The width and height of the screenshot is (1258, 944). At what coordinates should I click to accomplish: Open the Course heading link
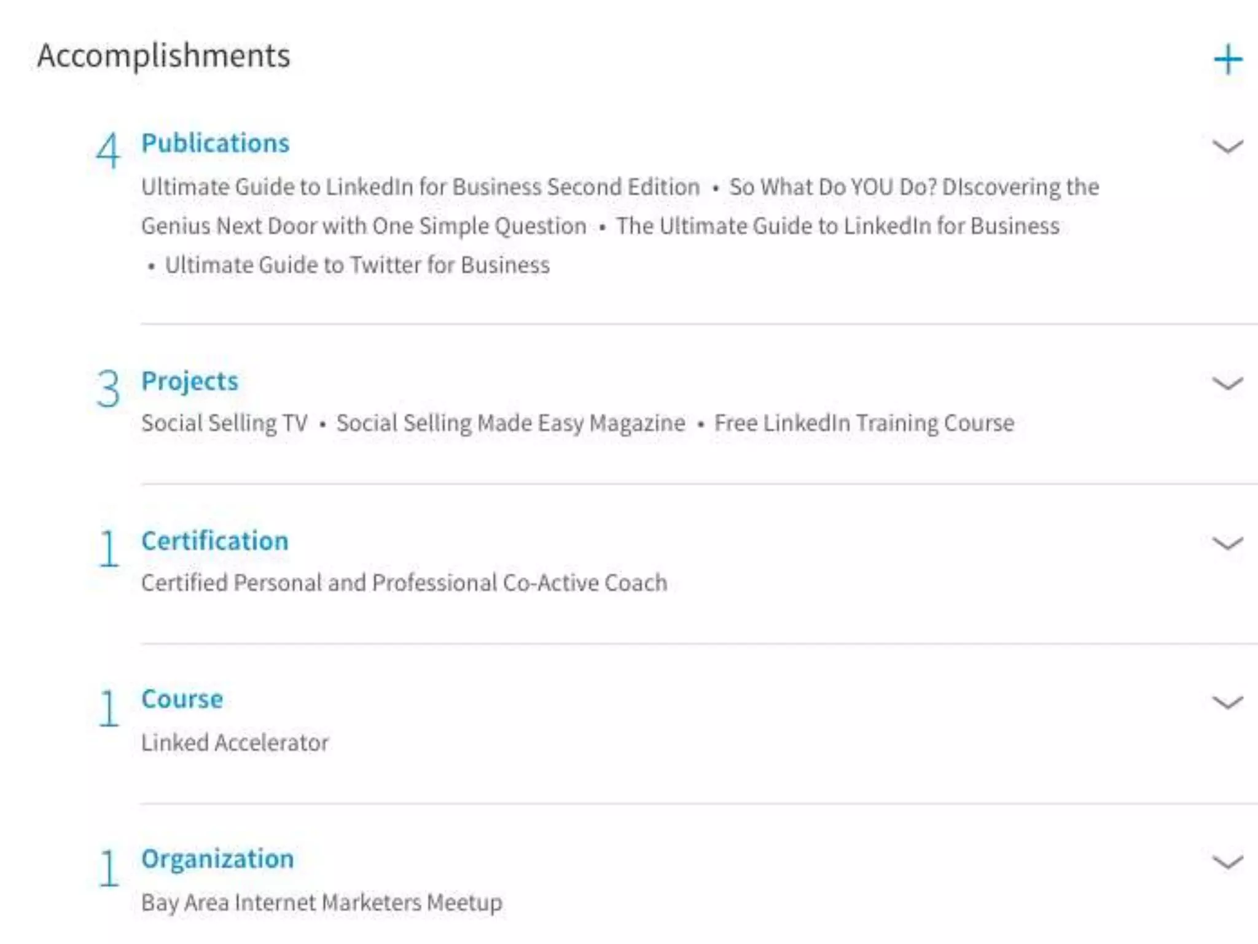click(x=182, y=699)
